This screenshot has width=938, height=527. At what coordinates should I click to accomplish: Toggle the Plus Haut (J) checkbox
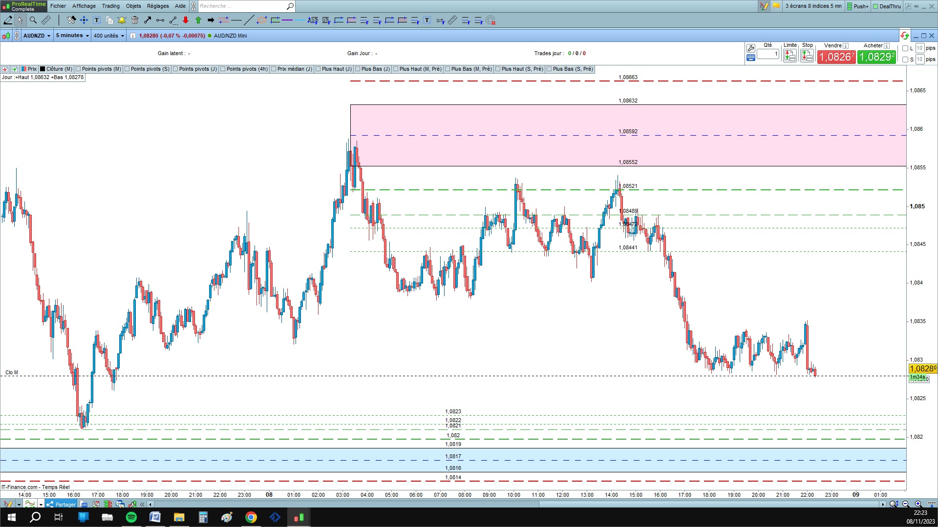click(318, 69)
